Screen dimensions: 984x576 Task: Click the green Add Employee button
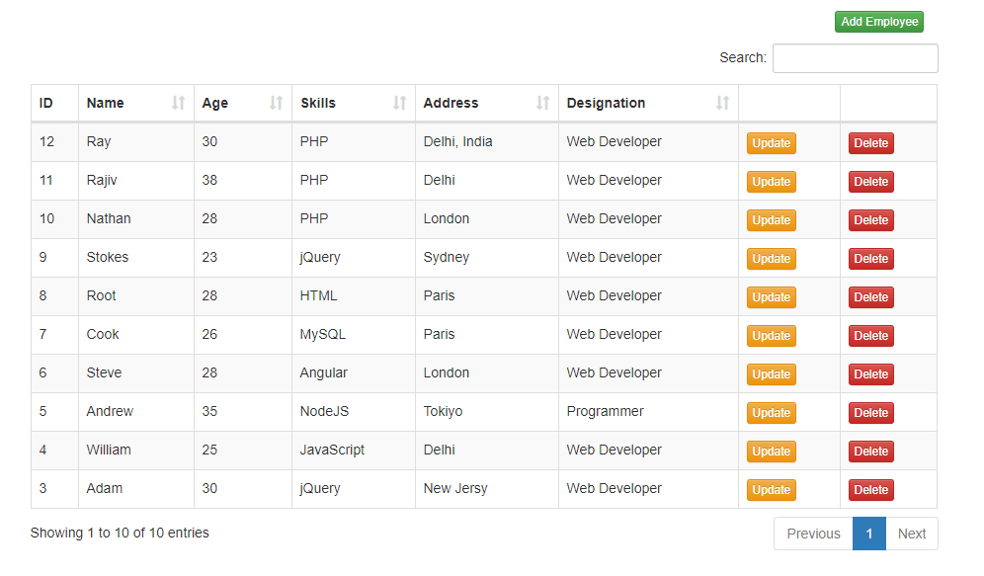point(878,21)
